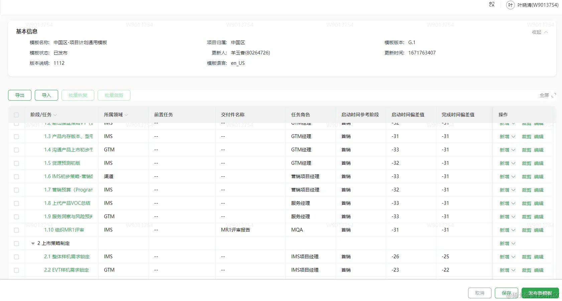
Task: Open 新增 dropdown for row 1.3
Action: (507, 137)
